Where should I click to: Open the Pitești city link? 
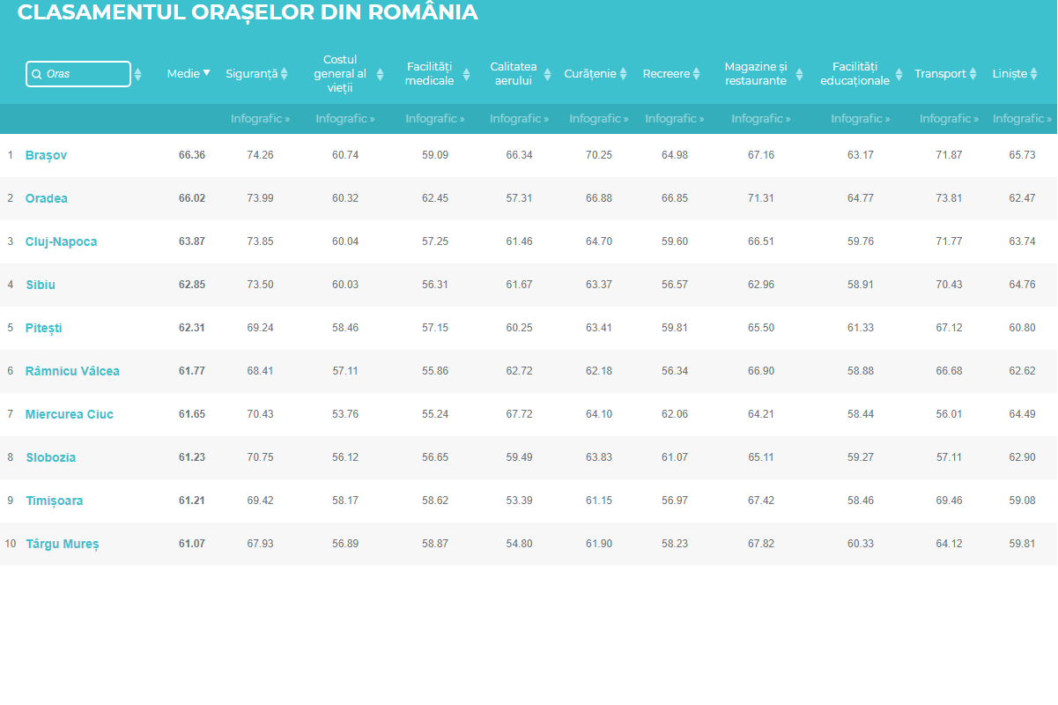click(x=44, y=328)
